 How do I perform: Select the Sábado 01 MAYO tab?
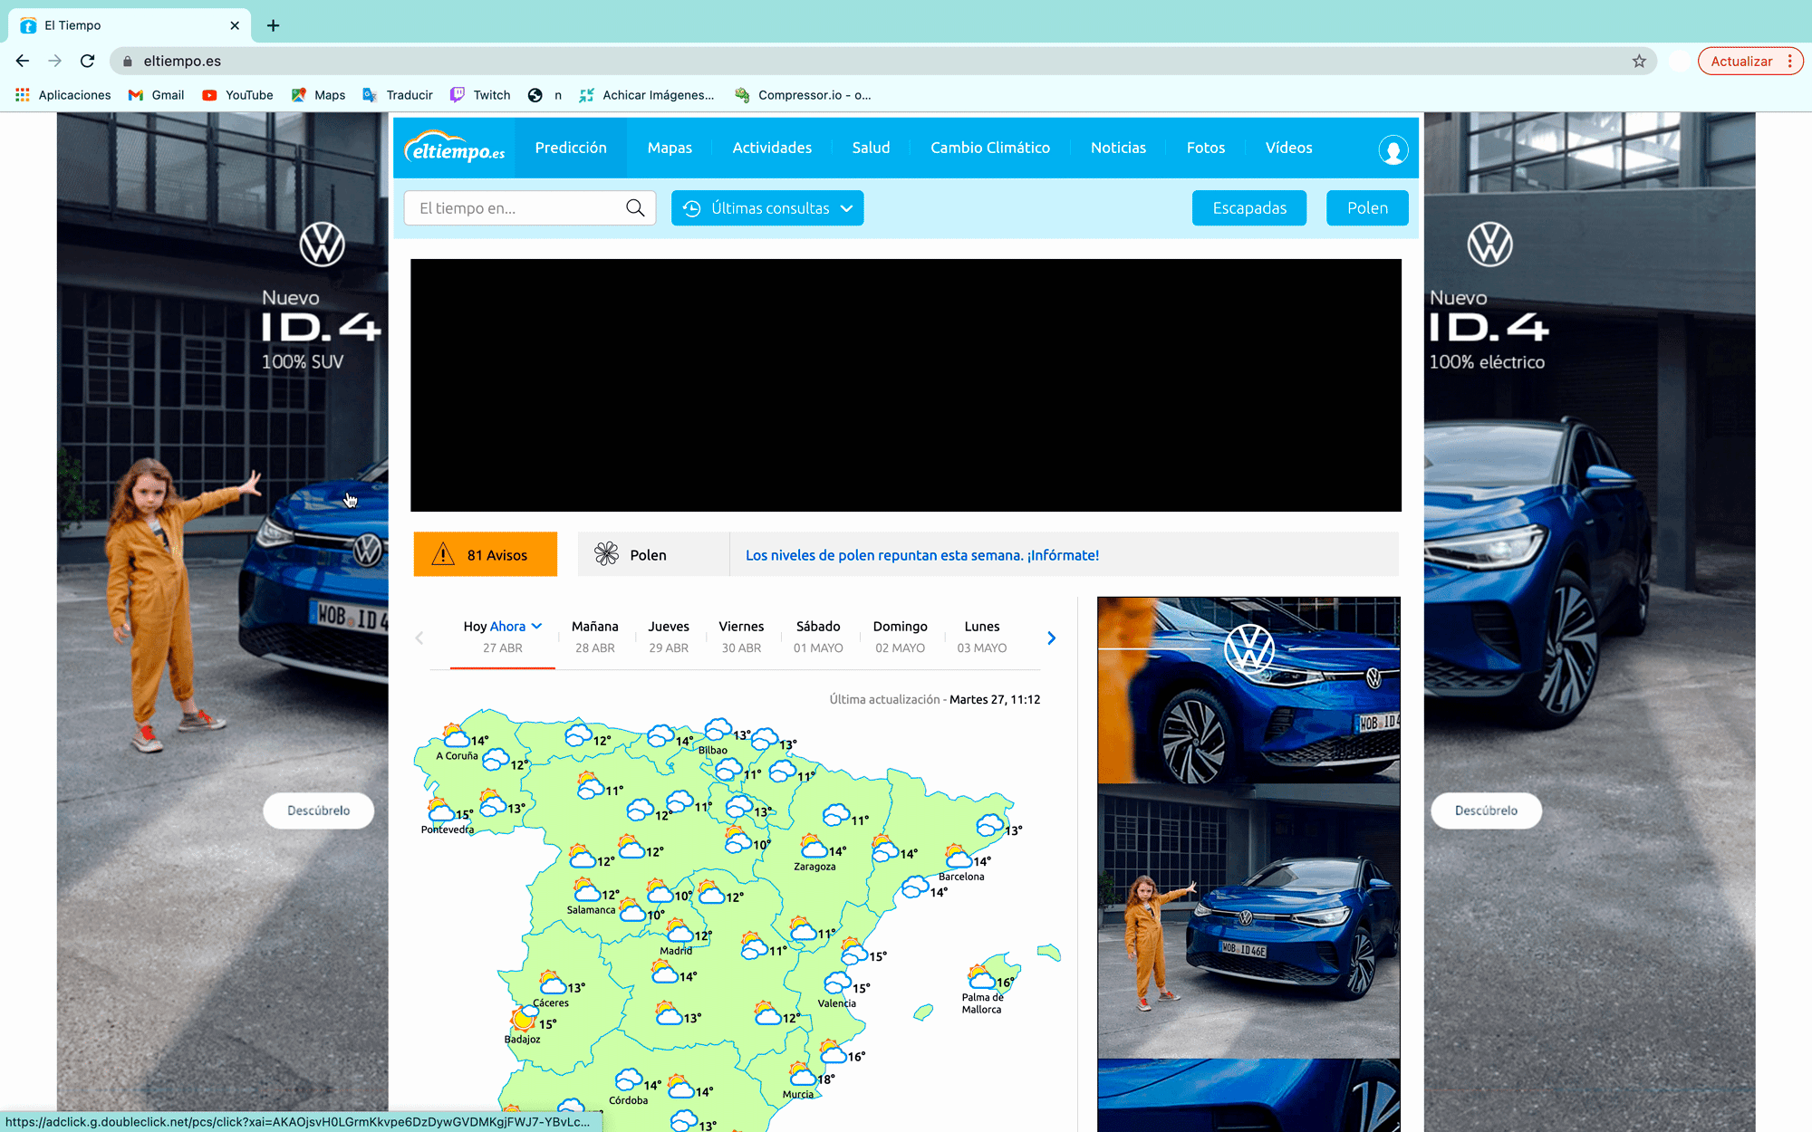pyautogui.click(x=818, y=637)
